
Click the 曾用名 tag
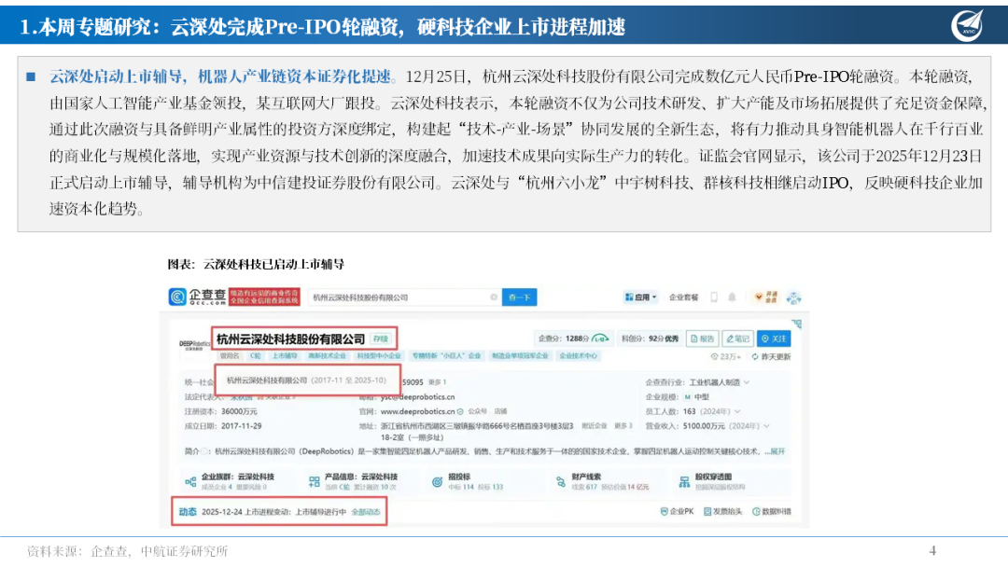[230, 355]
